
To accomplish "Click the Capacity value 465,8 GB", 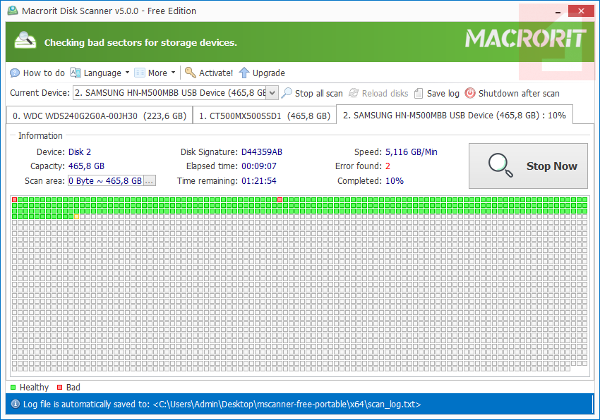I will click(x=87, y=166).
